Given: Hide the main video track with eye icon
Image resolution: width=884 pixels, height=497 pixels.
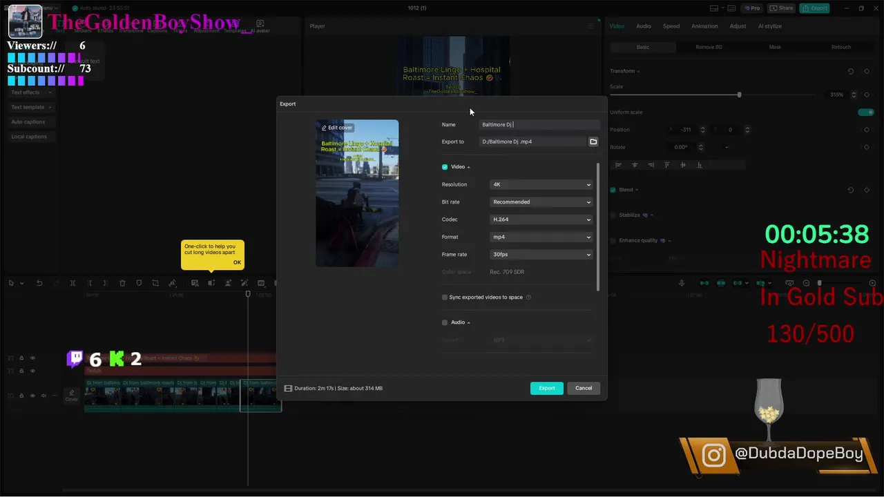Looking at the screenshot, I should [32, 396].
